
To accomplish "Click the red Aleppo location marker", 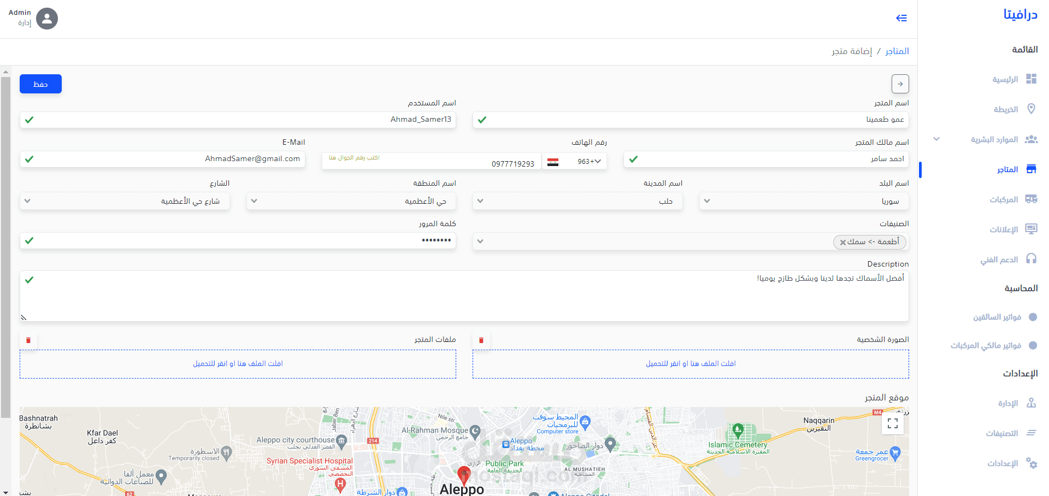I will click(x=464, y=475).
